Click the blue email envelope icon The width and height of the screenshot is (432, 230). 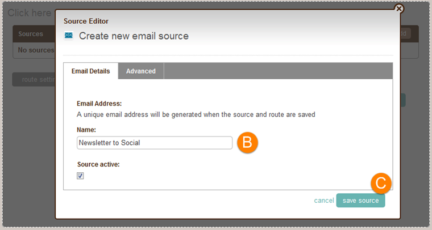coord(69,35)
